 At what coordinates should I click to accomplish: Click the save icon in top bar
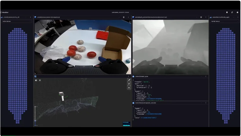(227, 12)
